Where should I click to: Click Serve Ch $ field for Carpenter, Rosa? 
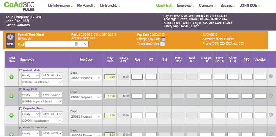[220, 115]
